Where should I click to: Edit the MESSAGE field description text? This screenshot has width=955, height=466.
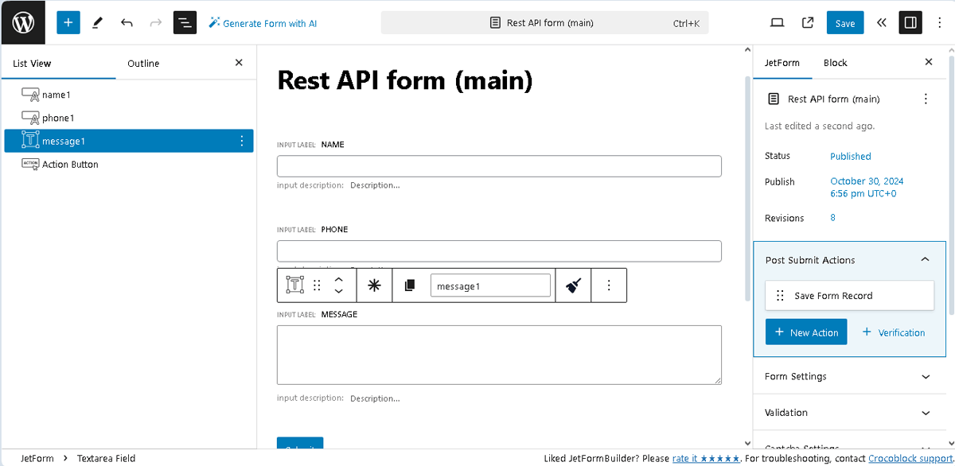click(375, 398)
